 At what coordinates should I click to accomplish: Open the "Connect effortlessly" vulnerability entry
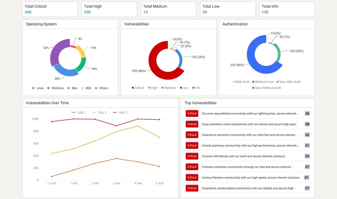pyautogui.click(x=244, y=156)
